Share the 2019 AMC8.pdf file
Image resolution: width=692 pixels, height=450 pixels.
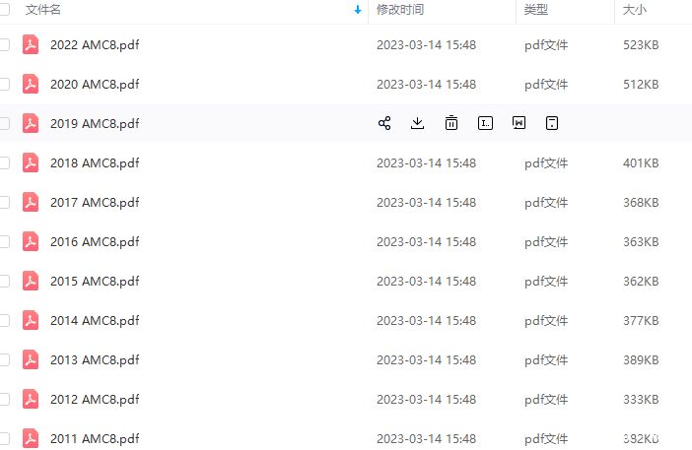(x=384, y=123)
